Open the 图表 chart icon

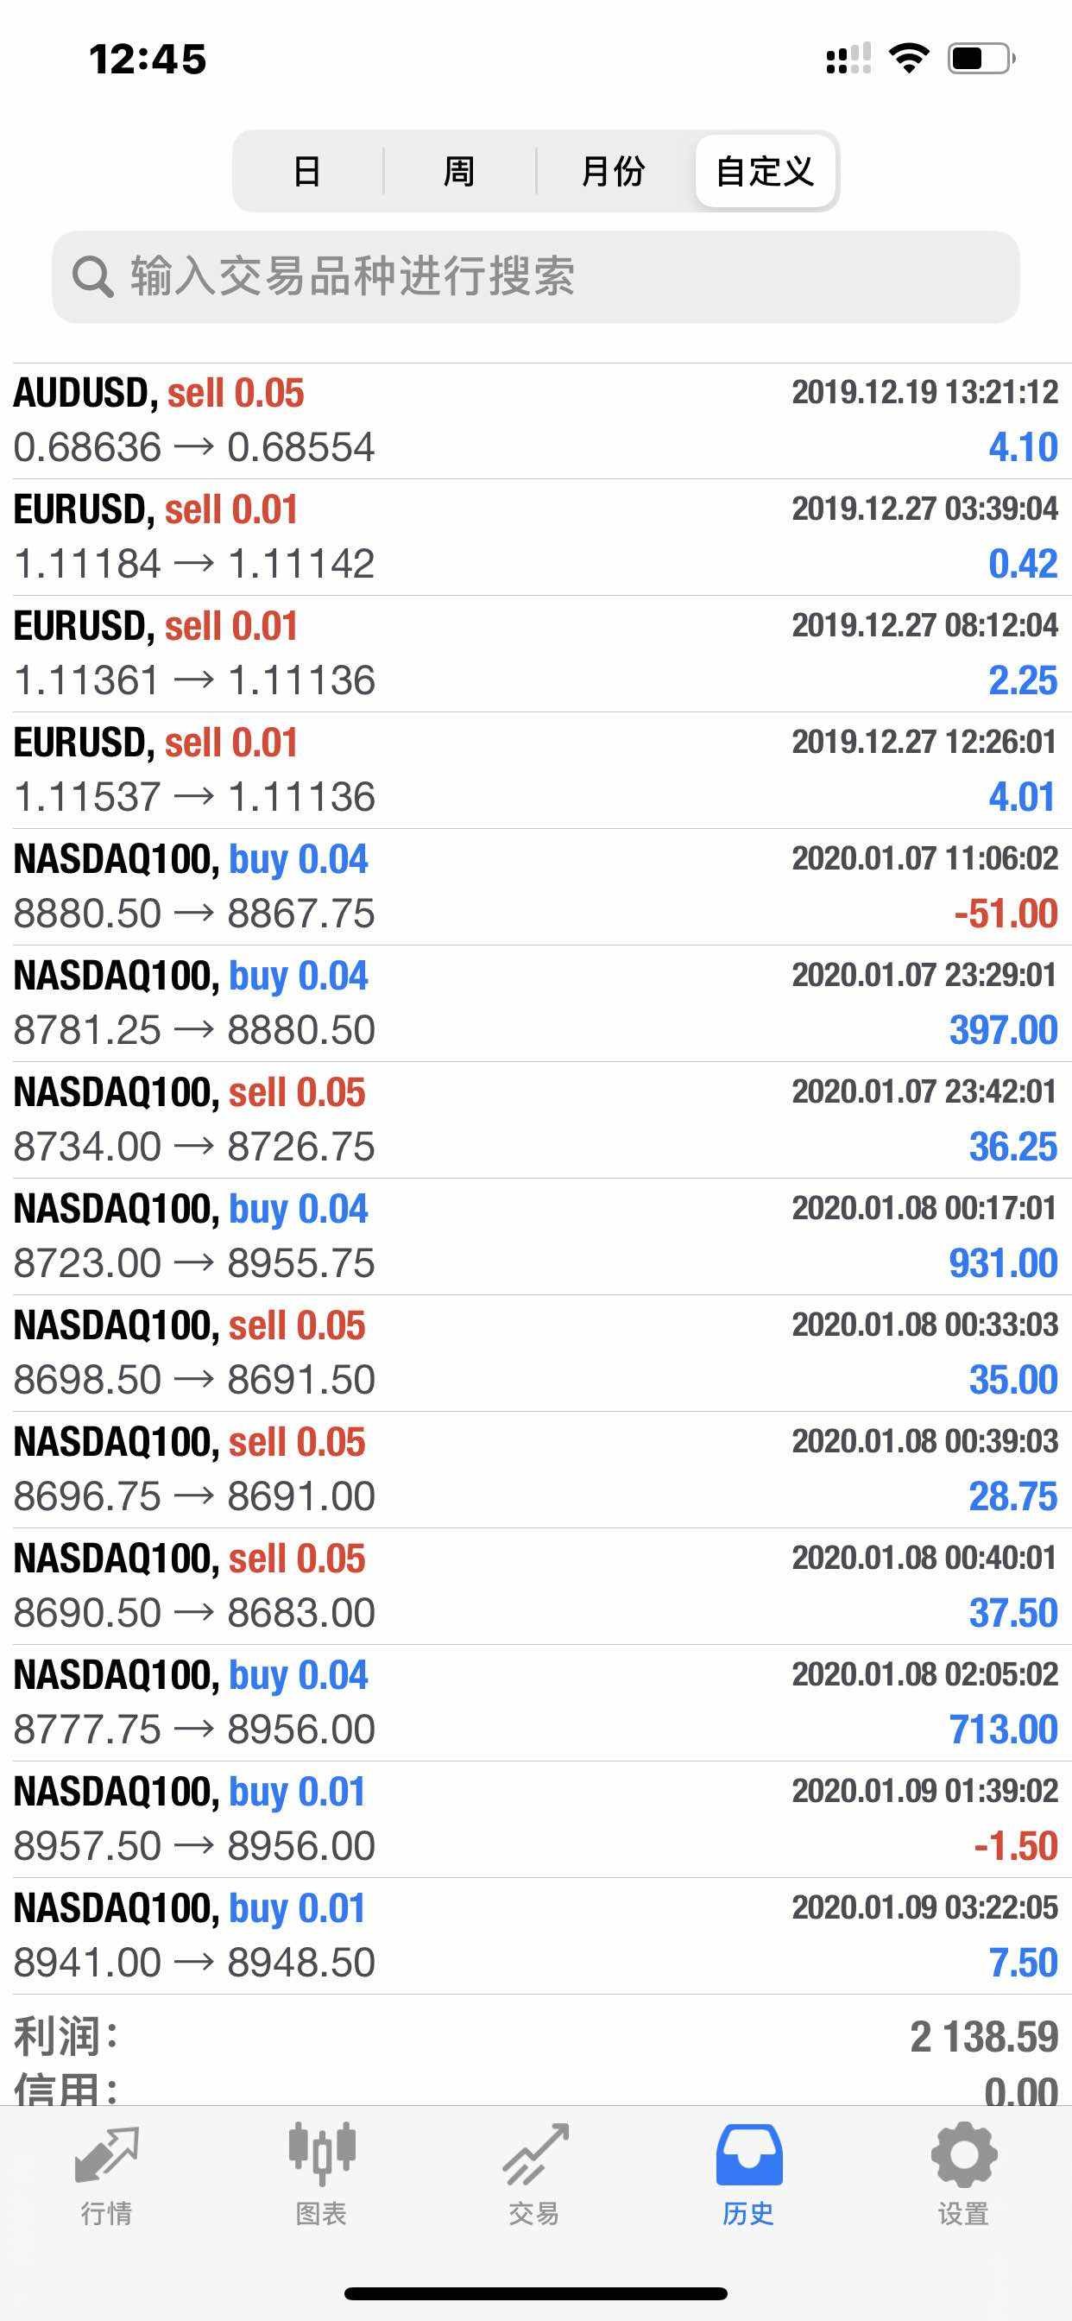pos(322,2156)
